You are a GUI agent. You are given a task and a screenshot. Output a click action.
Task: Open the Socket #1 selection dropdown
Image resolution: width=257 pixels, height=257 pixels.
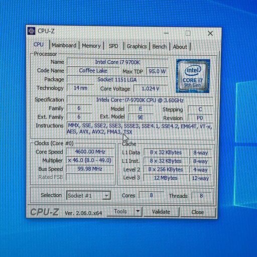tap(88, 195)
